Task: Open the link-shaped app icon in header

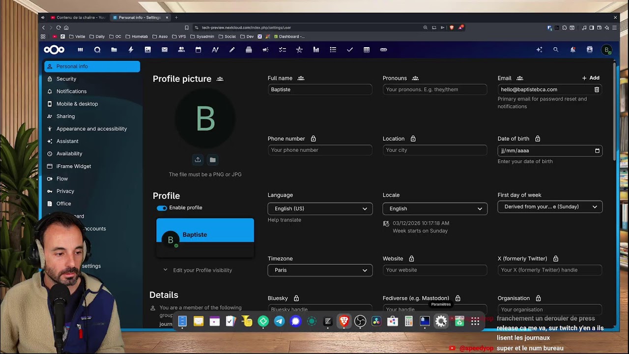Action: click(x=383, y=50)
